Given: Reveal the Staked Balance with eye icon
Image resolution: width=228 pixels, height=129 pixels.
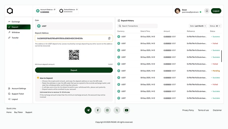Looking at the screenshot, I should click(77, 9).
